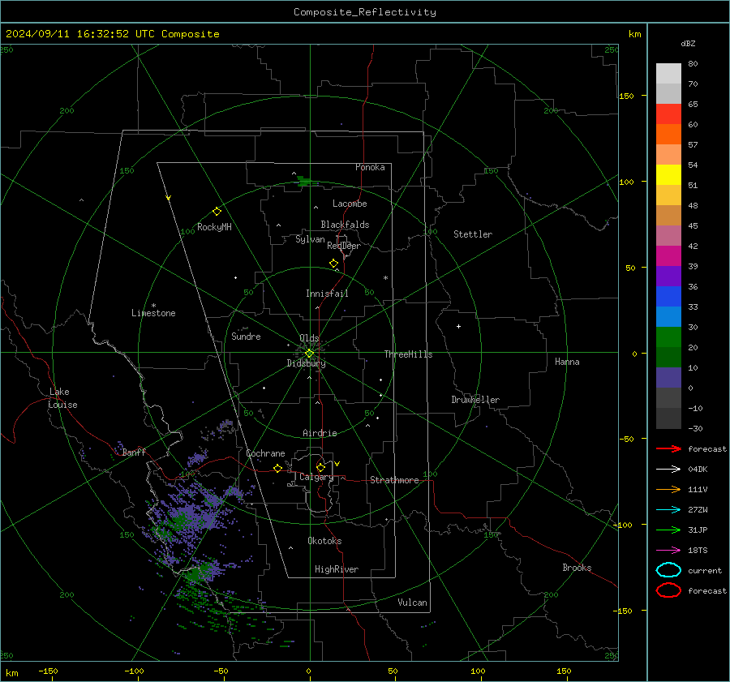Click the Lacombe city label
730x682 pixels.
350,204
